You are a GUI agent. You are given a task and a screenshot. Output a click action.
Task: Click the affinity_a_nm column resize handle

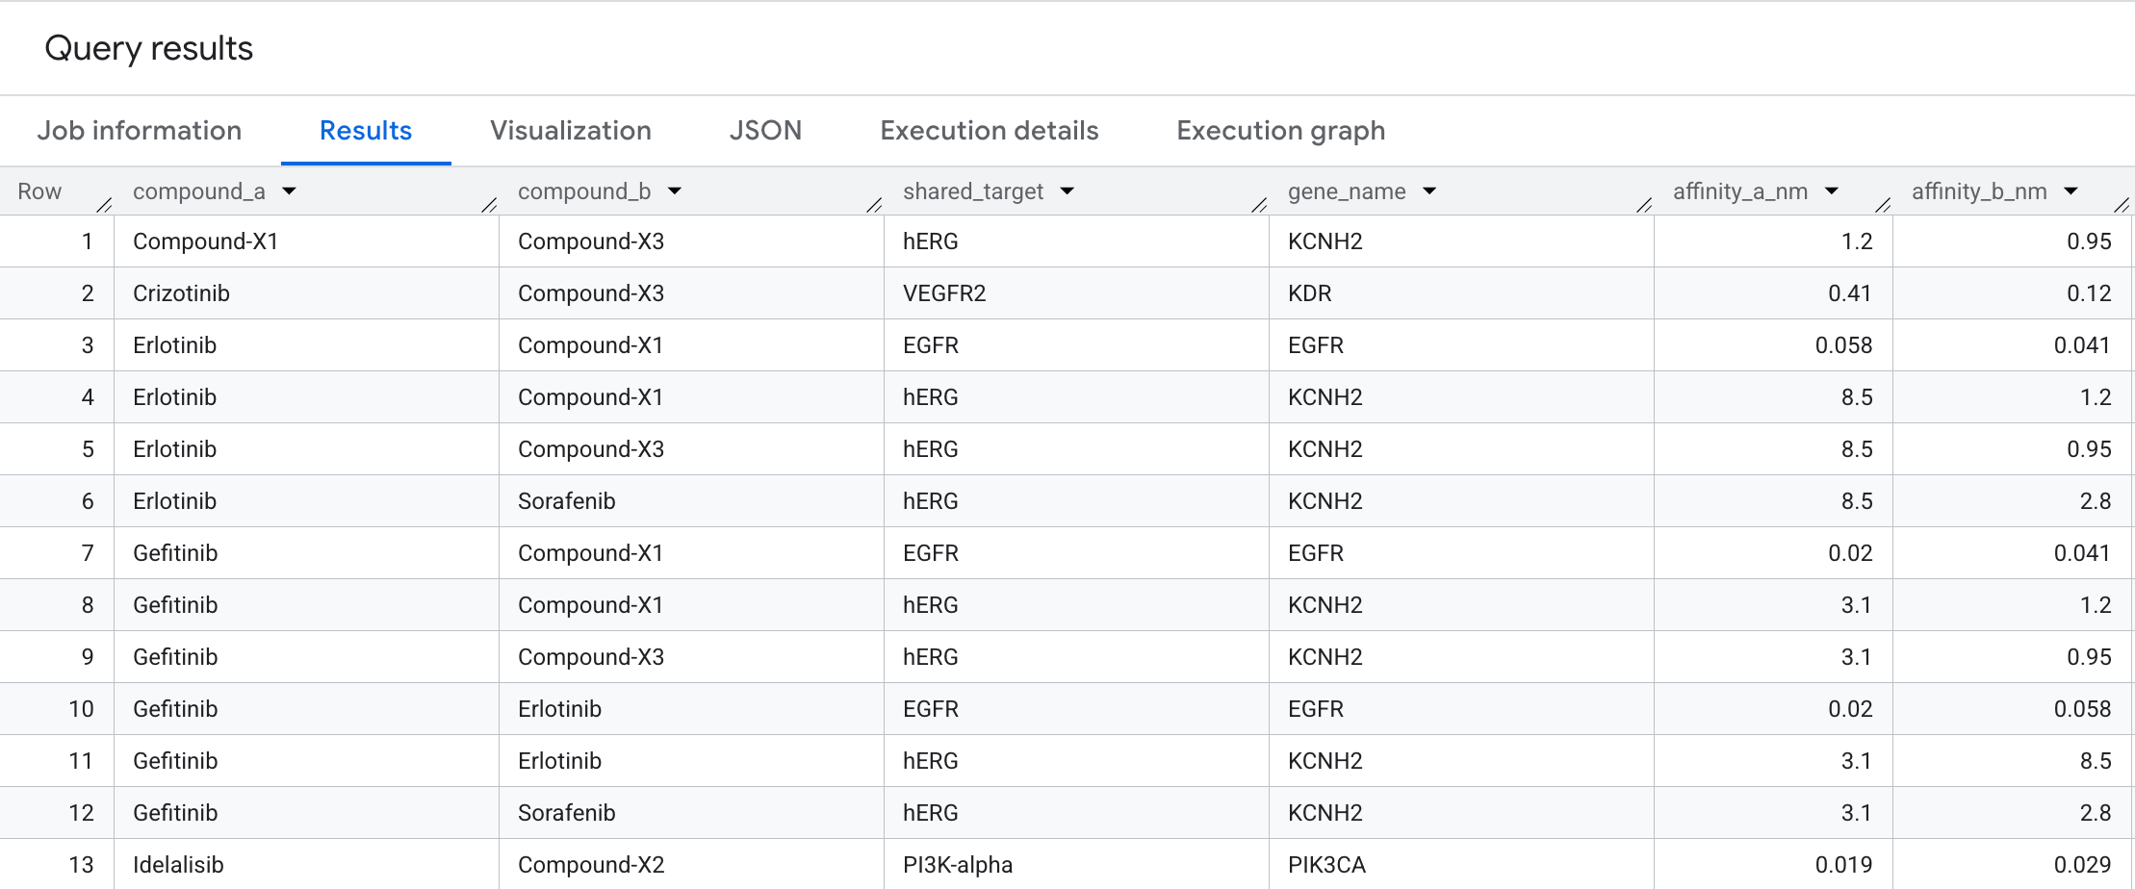click(x=1884, y=204)
